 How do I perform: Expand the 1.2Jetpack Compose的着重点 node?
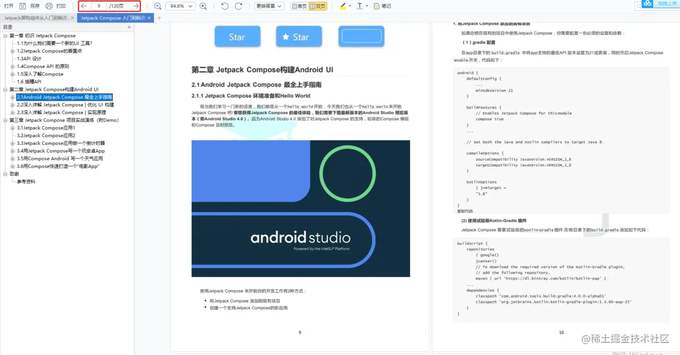pyautogui.click(x=13, y=51)
